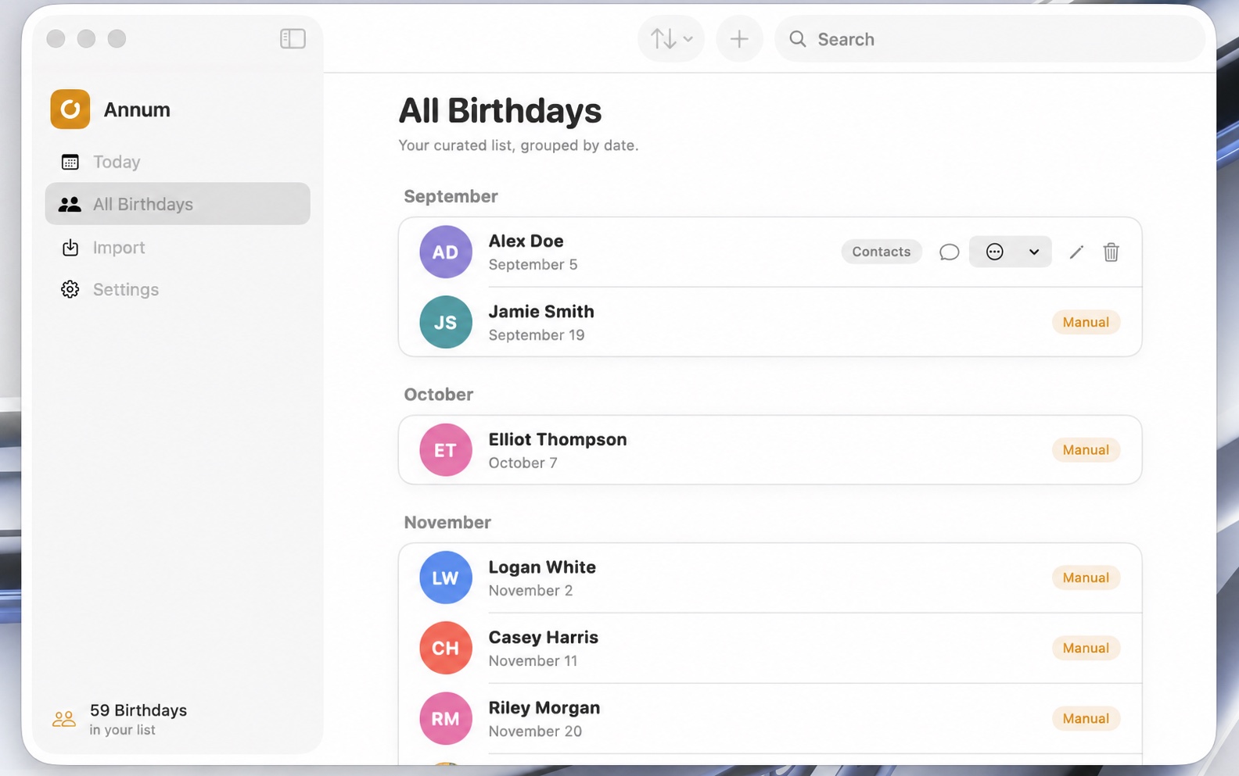Image resolution: width=1239 pixels, height=776 pixels.
Task: Expand chevron menu on Alex Doe row
Action: tap(1034, 252)
